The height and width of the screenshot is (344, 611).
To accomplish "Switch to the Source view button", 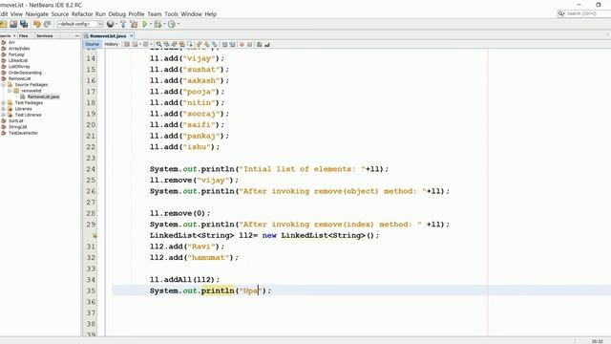I will [93, 45].
